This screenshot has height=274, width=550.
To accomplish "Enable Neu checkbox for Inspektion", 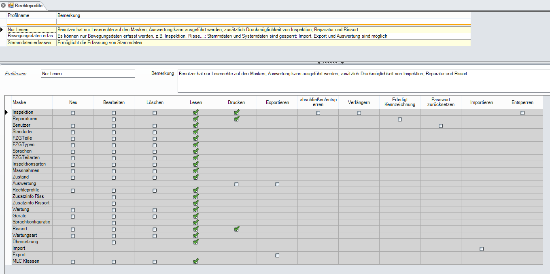I will coord(73,113).
